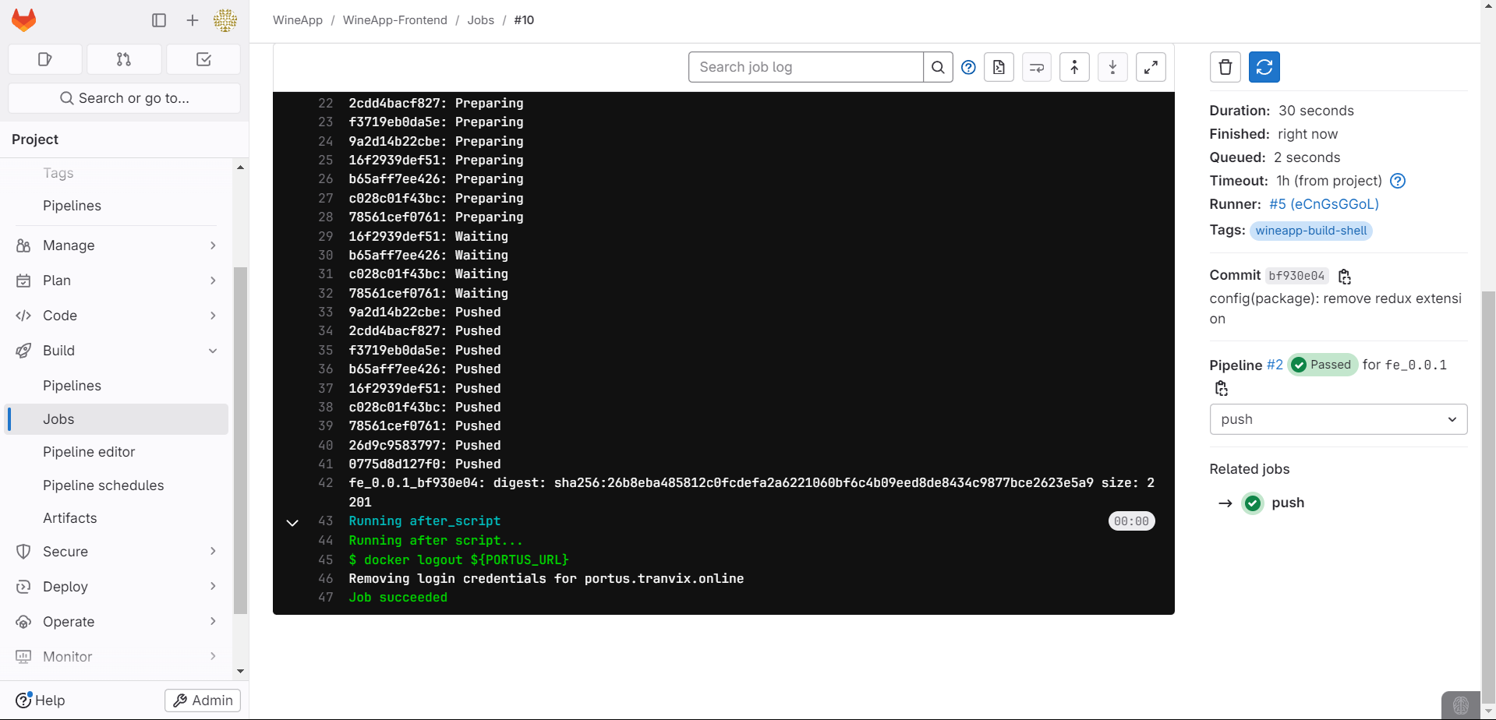The image size is (1496, 720).
Task: Collapse the after_script log section
Action: (292, 522)
